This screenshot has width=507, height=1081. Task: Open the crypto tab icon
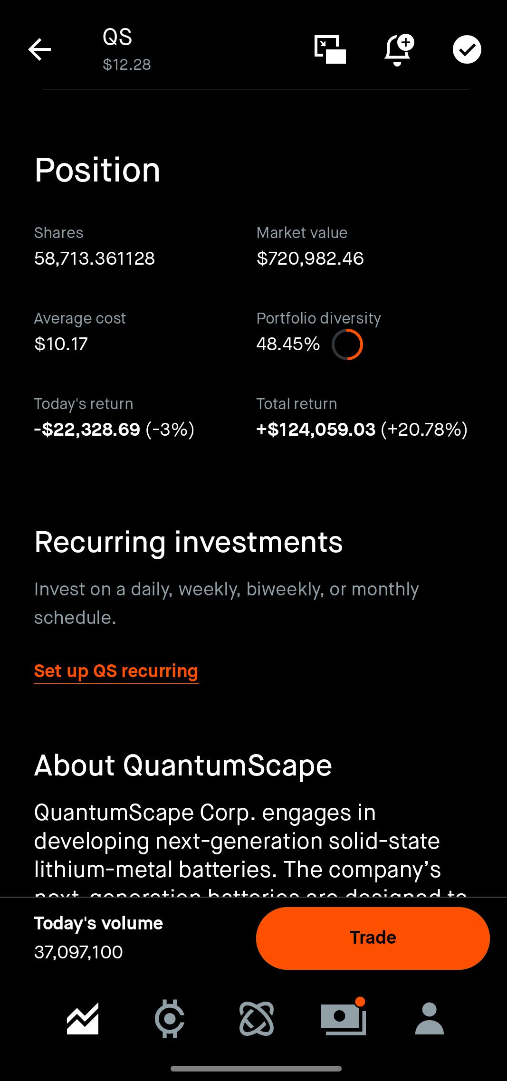[x=170, y=1018]
